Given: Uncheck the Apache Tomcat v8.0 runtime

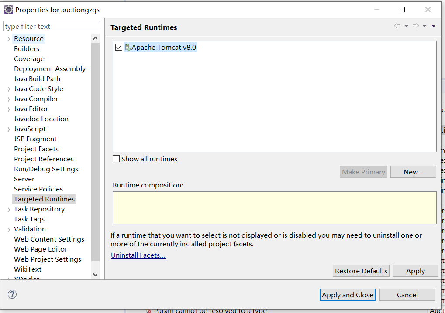Looking at the screenshot, I should click(x=119, y=47).
